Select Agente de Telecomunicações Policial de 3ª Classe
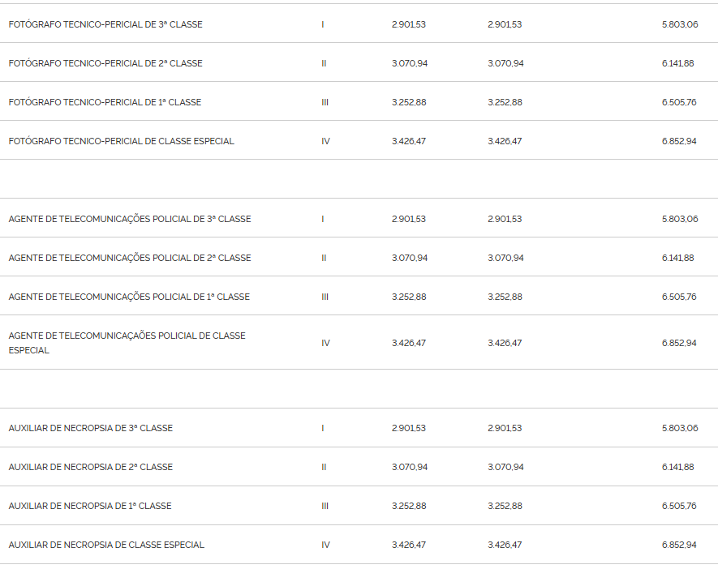Viewport: 718px width, 569px height. 130,219
